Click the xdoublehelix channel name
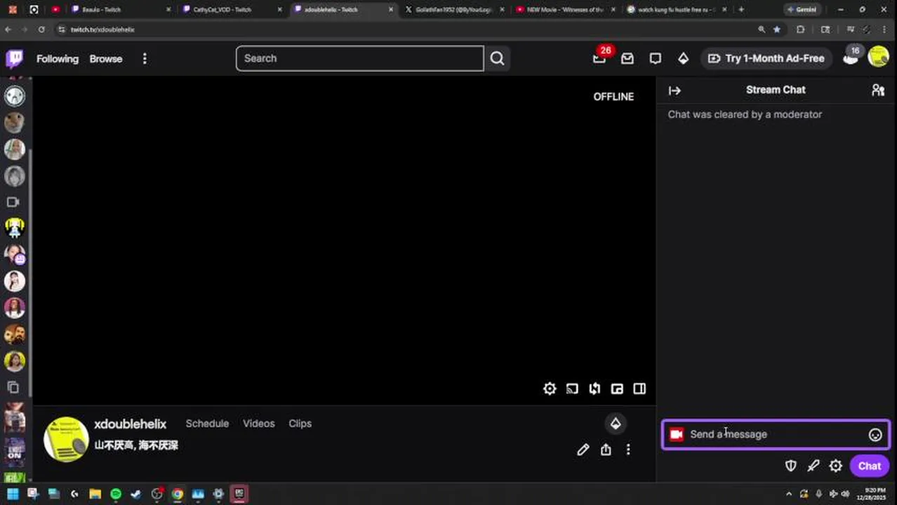The width and height of the screenshot is (897, 505). tap(130, 424)
